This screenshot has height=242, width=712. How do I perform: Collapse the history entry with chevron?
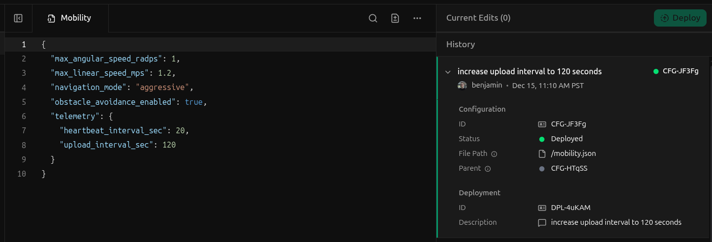[x=448, y=72]
